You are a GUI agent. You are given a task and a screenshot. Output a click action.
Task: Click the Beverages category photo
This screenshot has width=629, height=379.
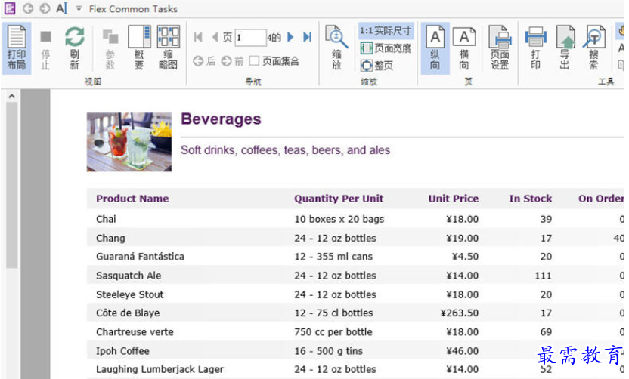[x=129, y=142]
